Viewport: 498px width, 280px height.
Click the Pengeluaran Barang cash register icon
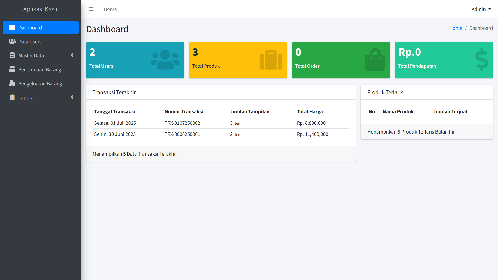[12, 83]
